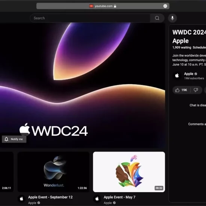The width and height of the screenshot is (206, 206).
Task: Click the 38:32 duration badge
Action: point(159,188)
